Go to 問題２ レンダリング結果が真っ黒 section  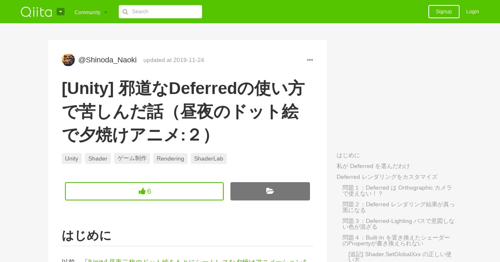click(x=399, y=207)
